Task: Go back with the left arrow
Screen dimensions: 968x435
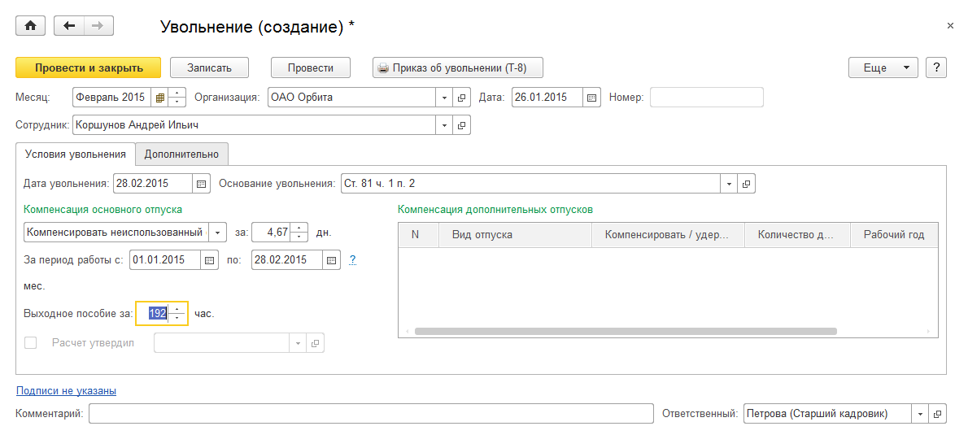Action: tap(69, 26)
